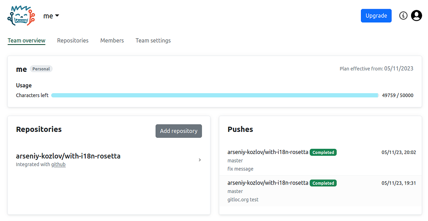
Task: Click the Characters left usage bar
Action: pyautogui.click(x=215, y=95)
